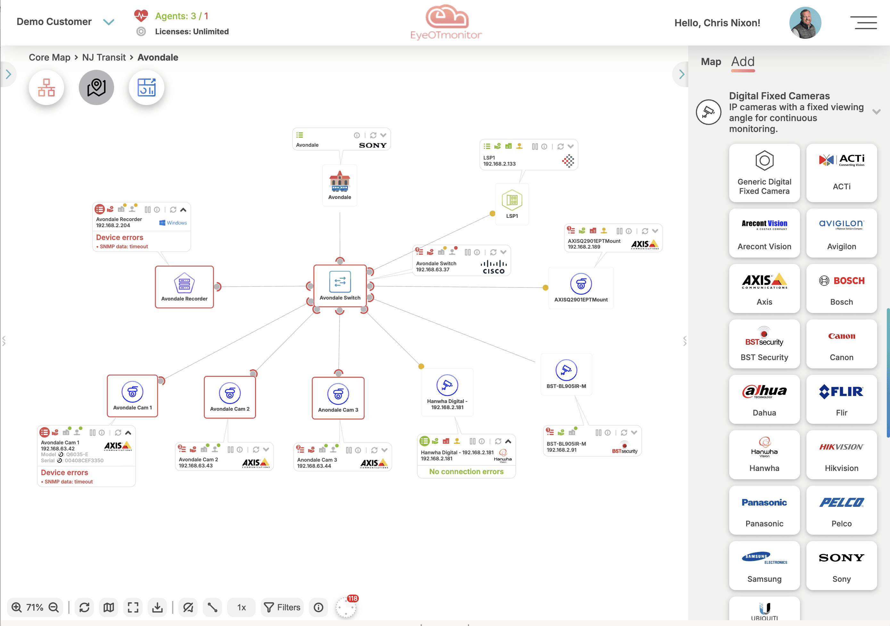Zoom out with the minus magnifier
Image resolution: width=890 pixels, height=626 pixels.
click(x=54, y=607)
